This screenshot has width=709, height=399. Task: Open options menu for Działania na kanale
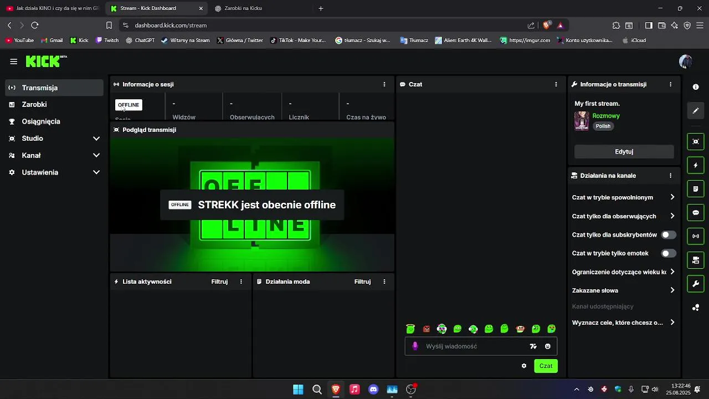coord(670,176)
